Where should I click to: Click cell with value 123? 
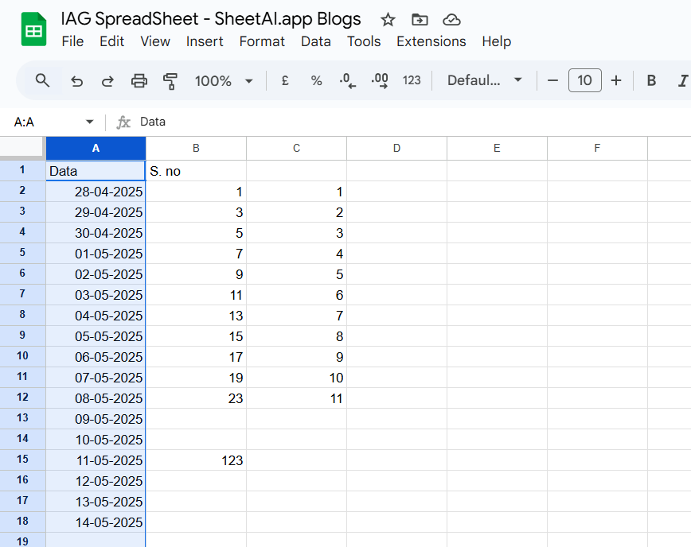click(196, 460)
